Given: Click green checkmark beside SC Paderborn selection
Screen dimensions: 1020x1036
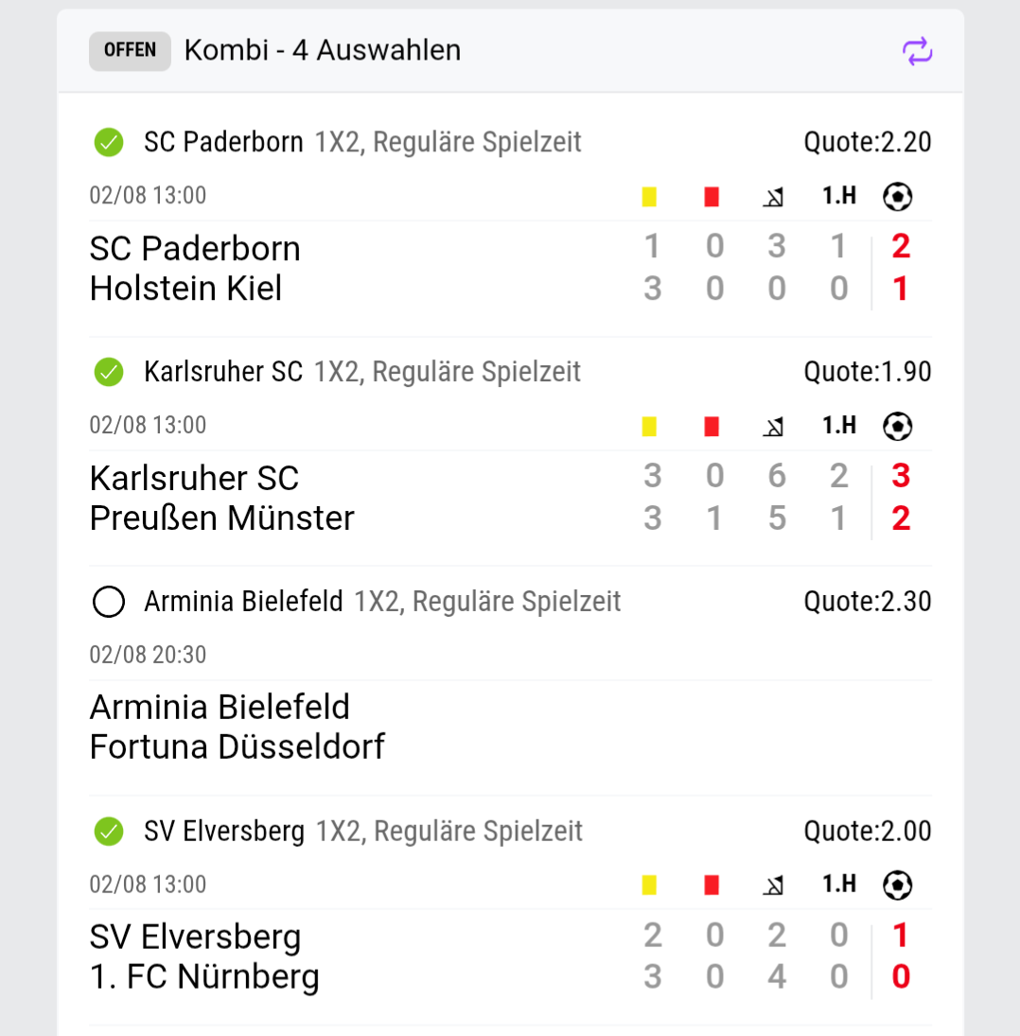Looking at the screenshot, I should [x=109, y=142].
